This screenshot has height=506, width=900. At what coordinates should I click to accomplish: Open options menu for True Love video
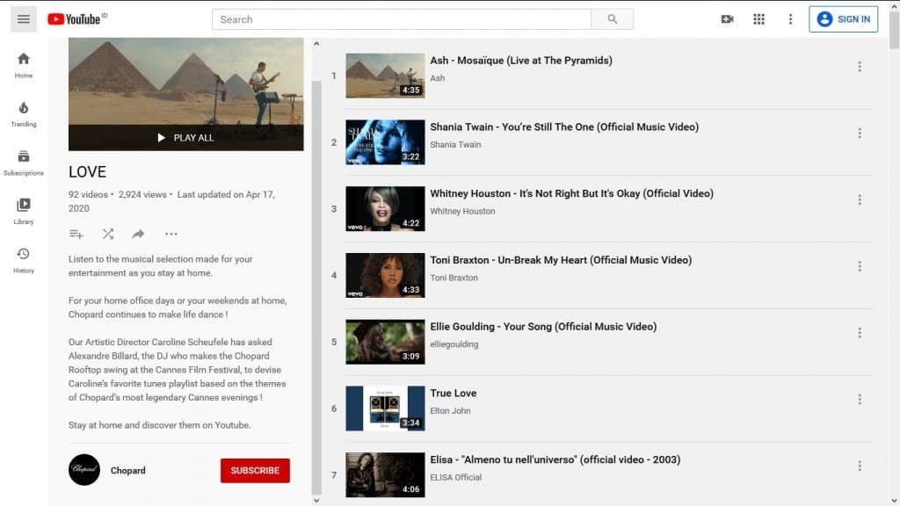[x=860, y=400]
